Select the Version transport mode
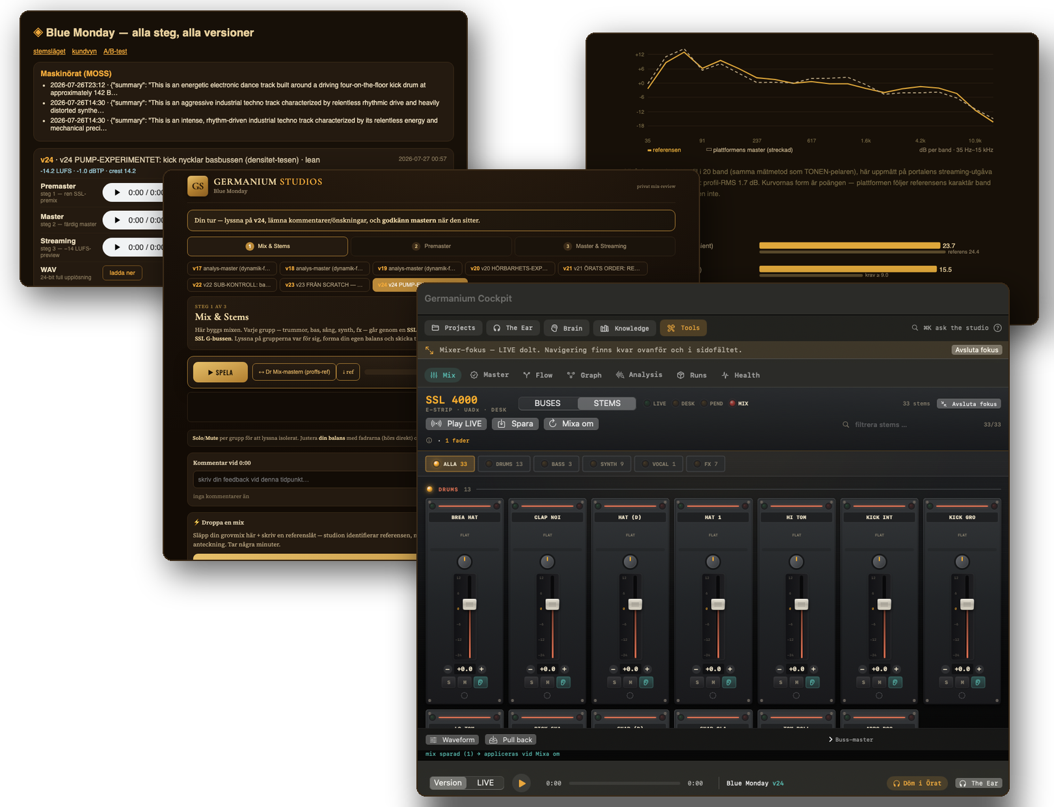This screenshot has height=807, width=1054. [448, 783]
